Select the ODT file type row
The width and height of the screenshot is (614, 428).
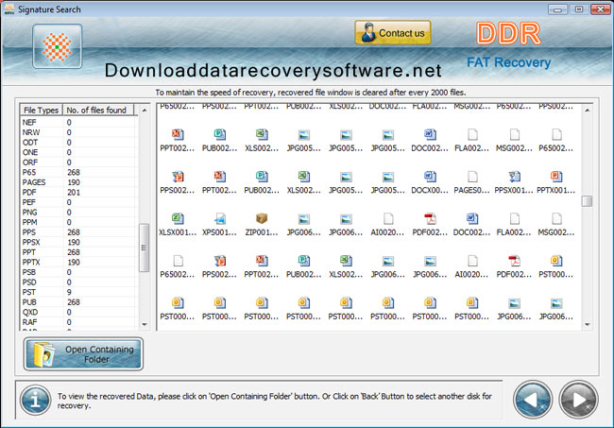[78, 143]
